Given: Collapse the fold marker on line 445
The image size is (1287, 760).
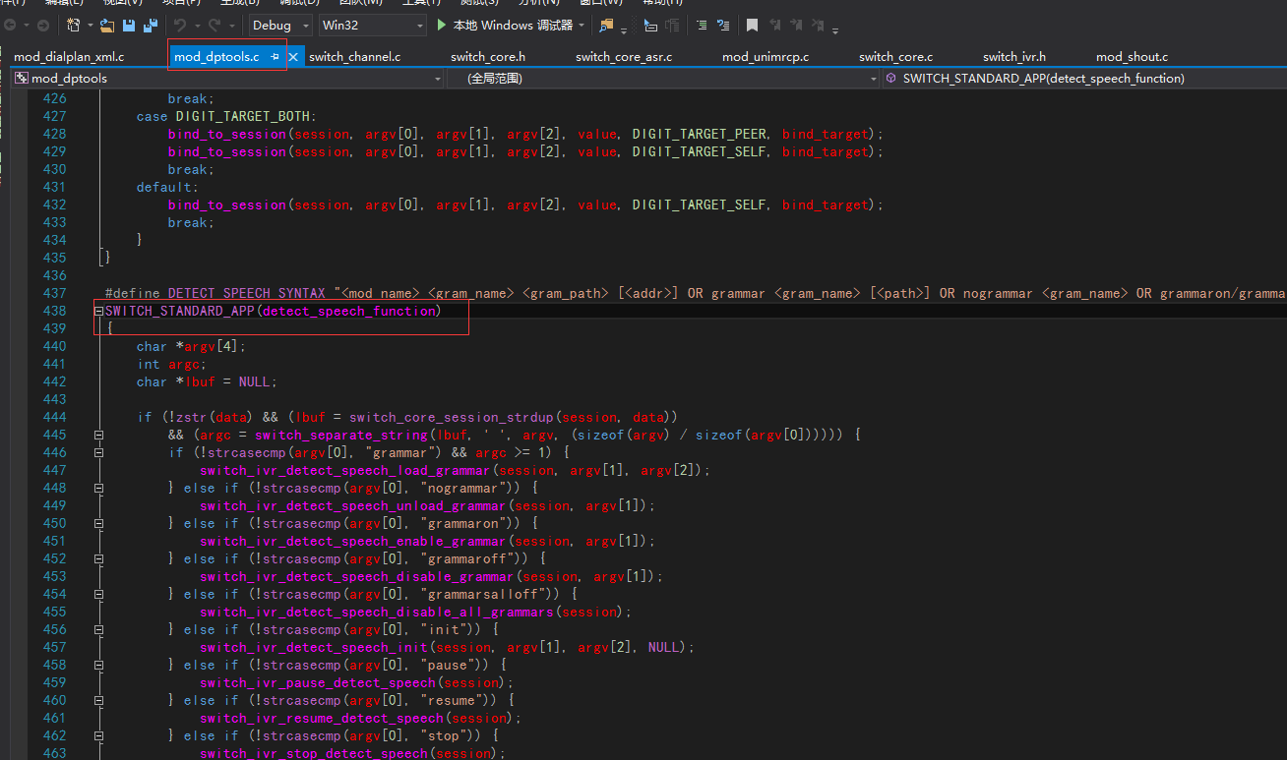Looking at the screenshot, I should [98, 434].
